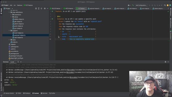172x97 pixels.
Task: Open delete-steps.ts in the project tree
Action: point(18,19)
